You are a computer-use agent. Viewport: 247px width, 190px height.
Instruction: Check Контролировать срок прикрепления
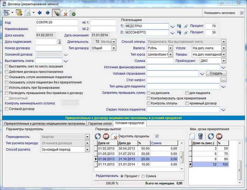[149, 98]
